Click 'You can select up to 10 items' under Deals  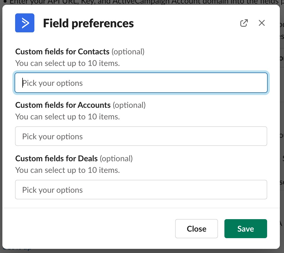click(x=67, y=170)
